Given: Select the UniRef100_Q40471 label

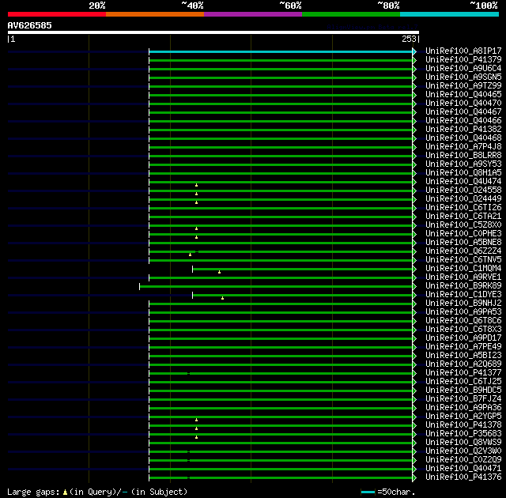Looking at the screenshot, I should (x=463, y=468).
